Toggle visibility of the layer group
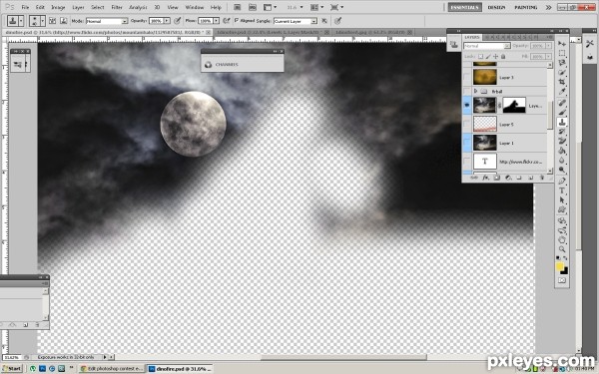Viewport: 599px width, 374px height. tap(467, 92)
